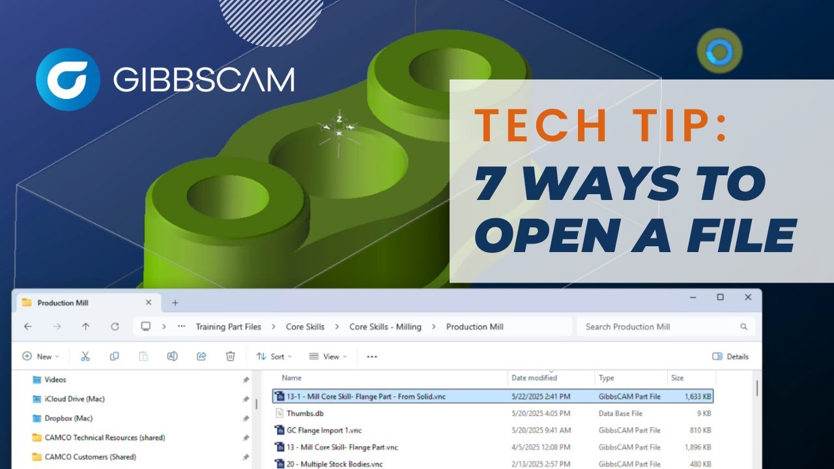Open CAMCO Customers (Shared) in sidebar
The height and width of the screenshot is (469, 834).
click(x=91, y=457)
